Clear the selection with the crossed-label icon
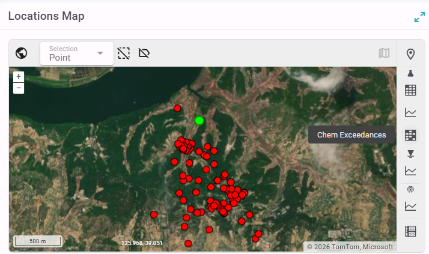 144,53
